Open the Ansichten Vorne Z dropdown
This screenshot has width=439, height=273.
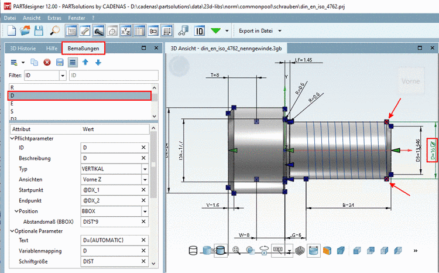coord(144,180)
